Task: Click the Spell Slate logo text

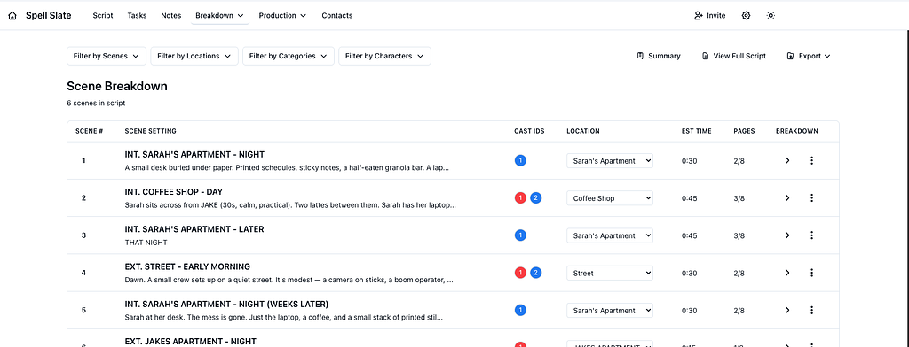Action: (49, 16)
